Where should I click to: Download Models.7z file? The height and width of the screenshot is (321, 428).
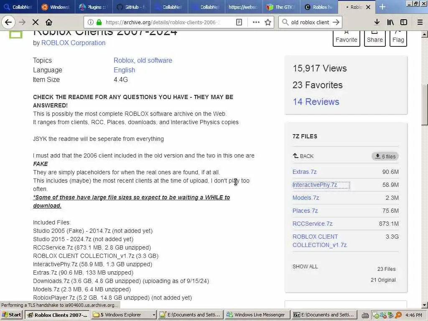(x=306, y=198)
